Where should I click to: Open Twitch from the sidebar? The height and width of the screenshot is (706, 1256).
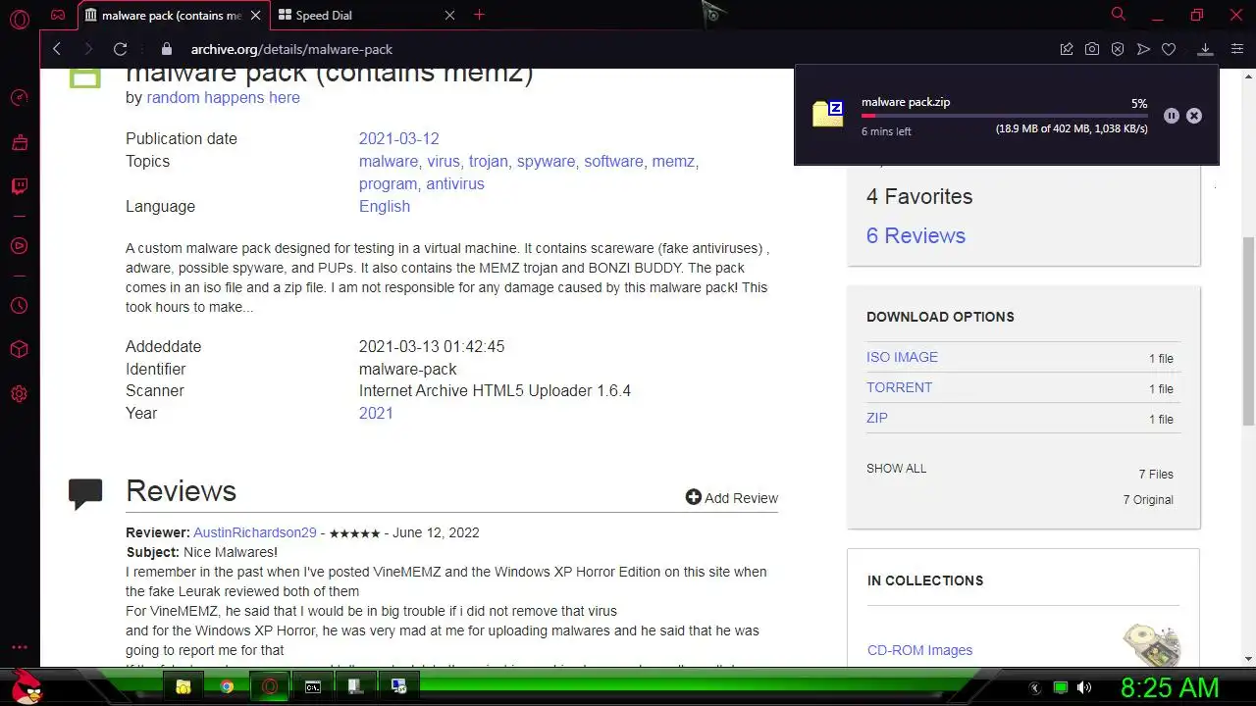[19, 186]
